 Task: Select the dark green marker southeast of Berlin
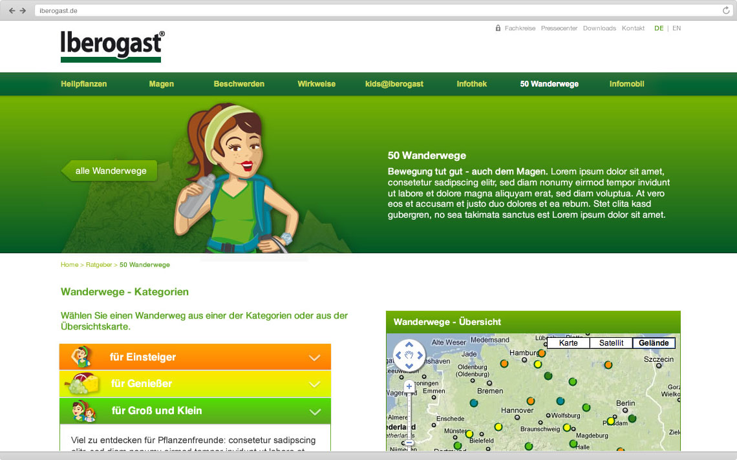(x=632, y=418)
